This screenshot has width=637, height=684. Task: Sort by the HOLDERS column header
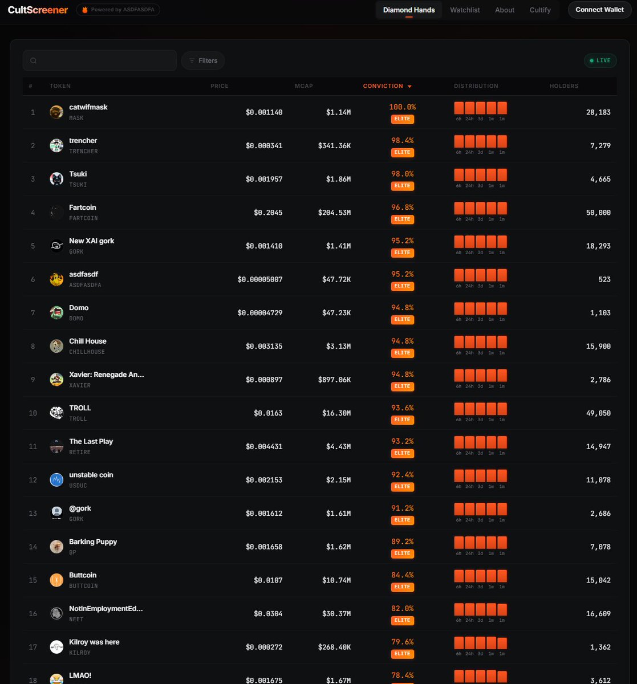pyautogui.click(x=564, y=86)
